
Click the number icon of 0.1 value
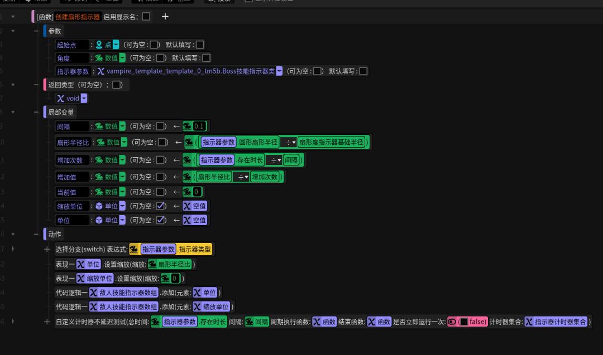[x=188, y=127]
